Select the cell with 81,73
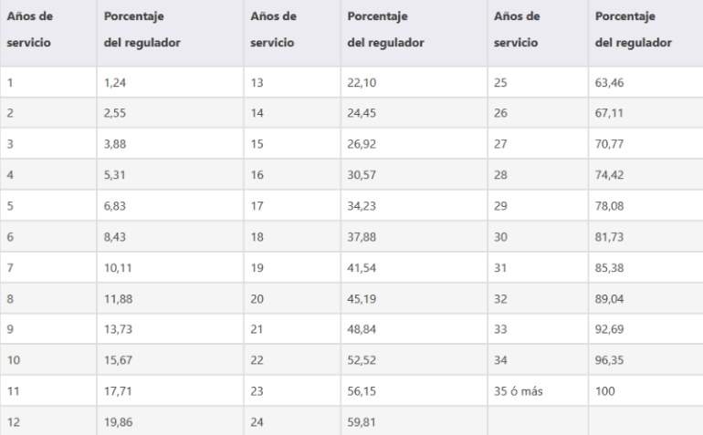 645,236
